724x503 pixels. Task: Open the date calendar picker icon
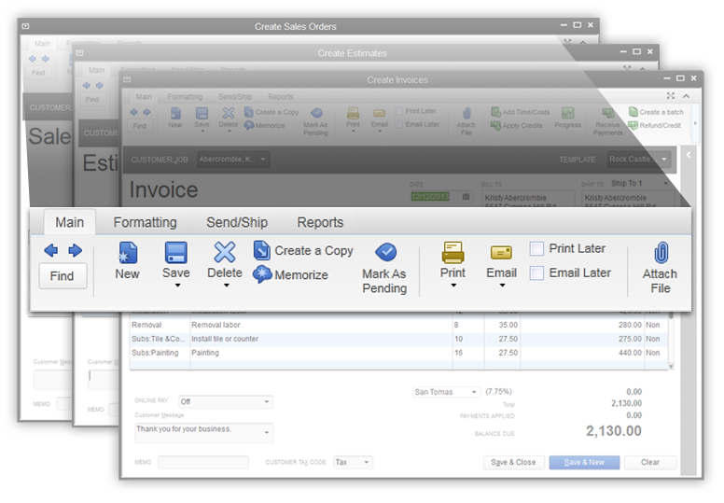point(466,197)
